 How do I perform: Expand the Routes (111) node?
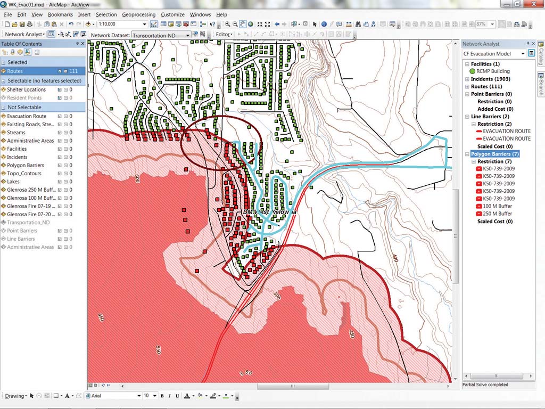[x=467, y=87]
